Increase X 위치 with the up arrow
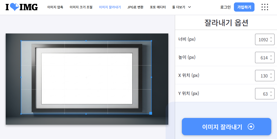 point(271,74)
